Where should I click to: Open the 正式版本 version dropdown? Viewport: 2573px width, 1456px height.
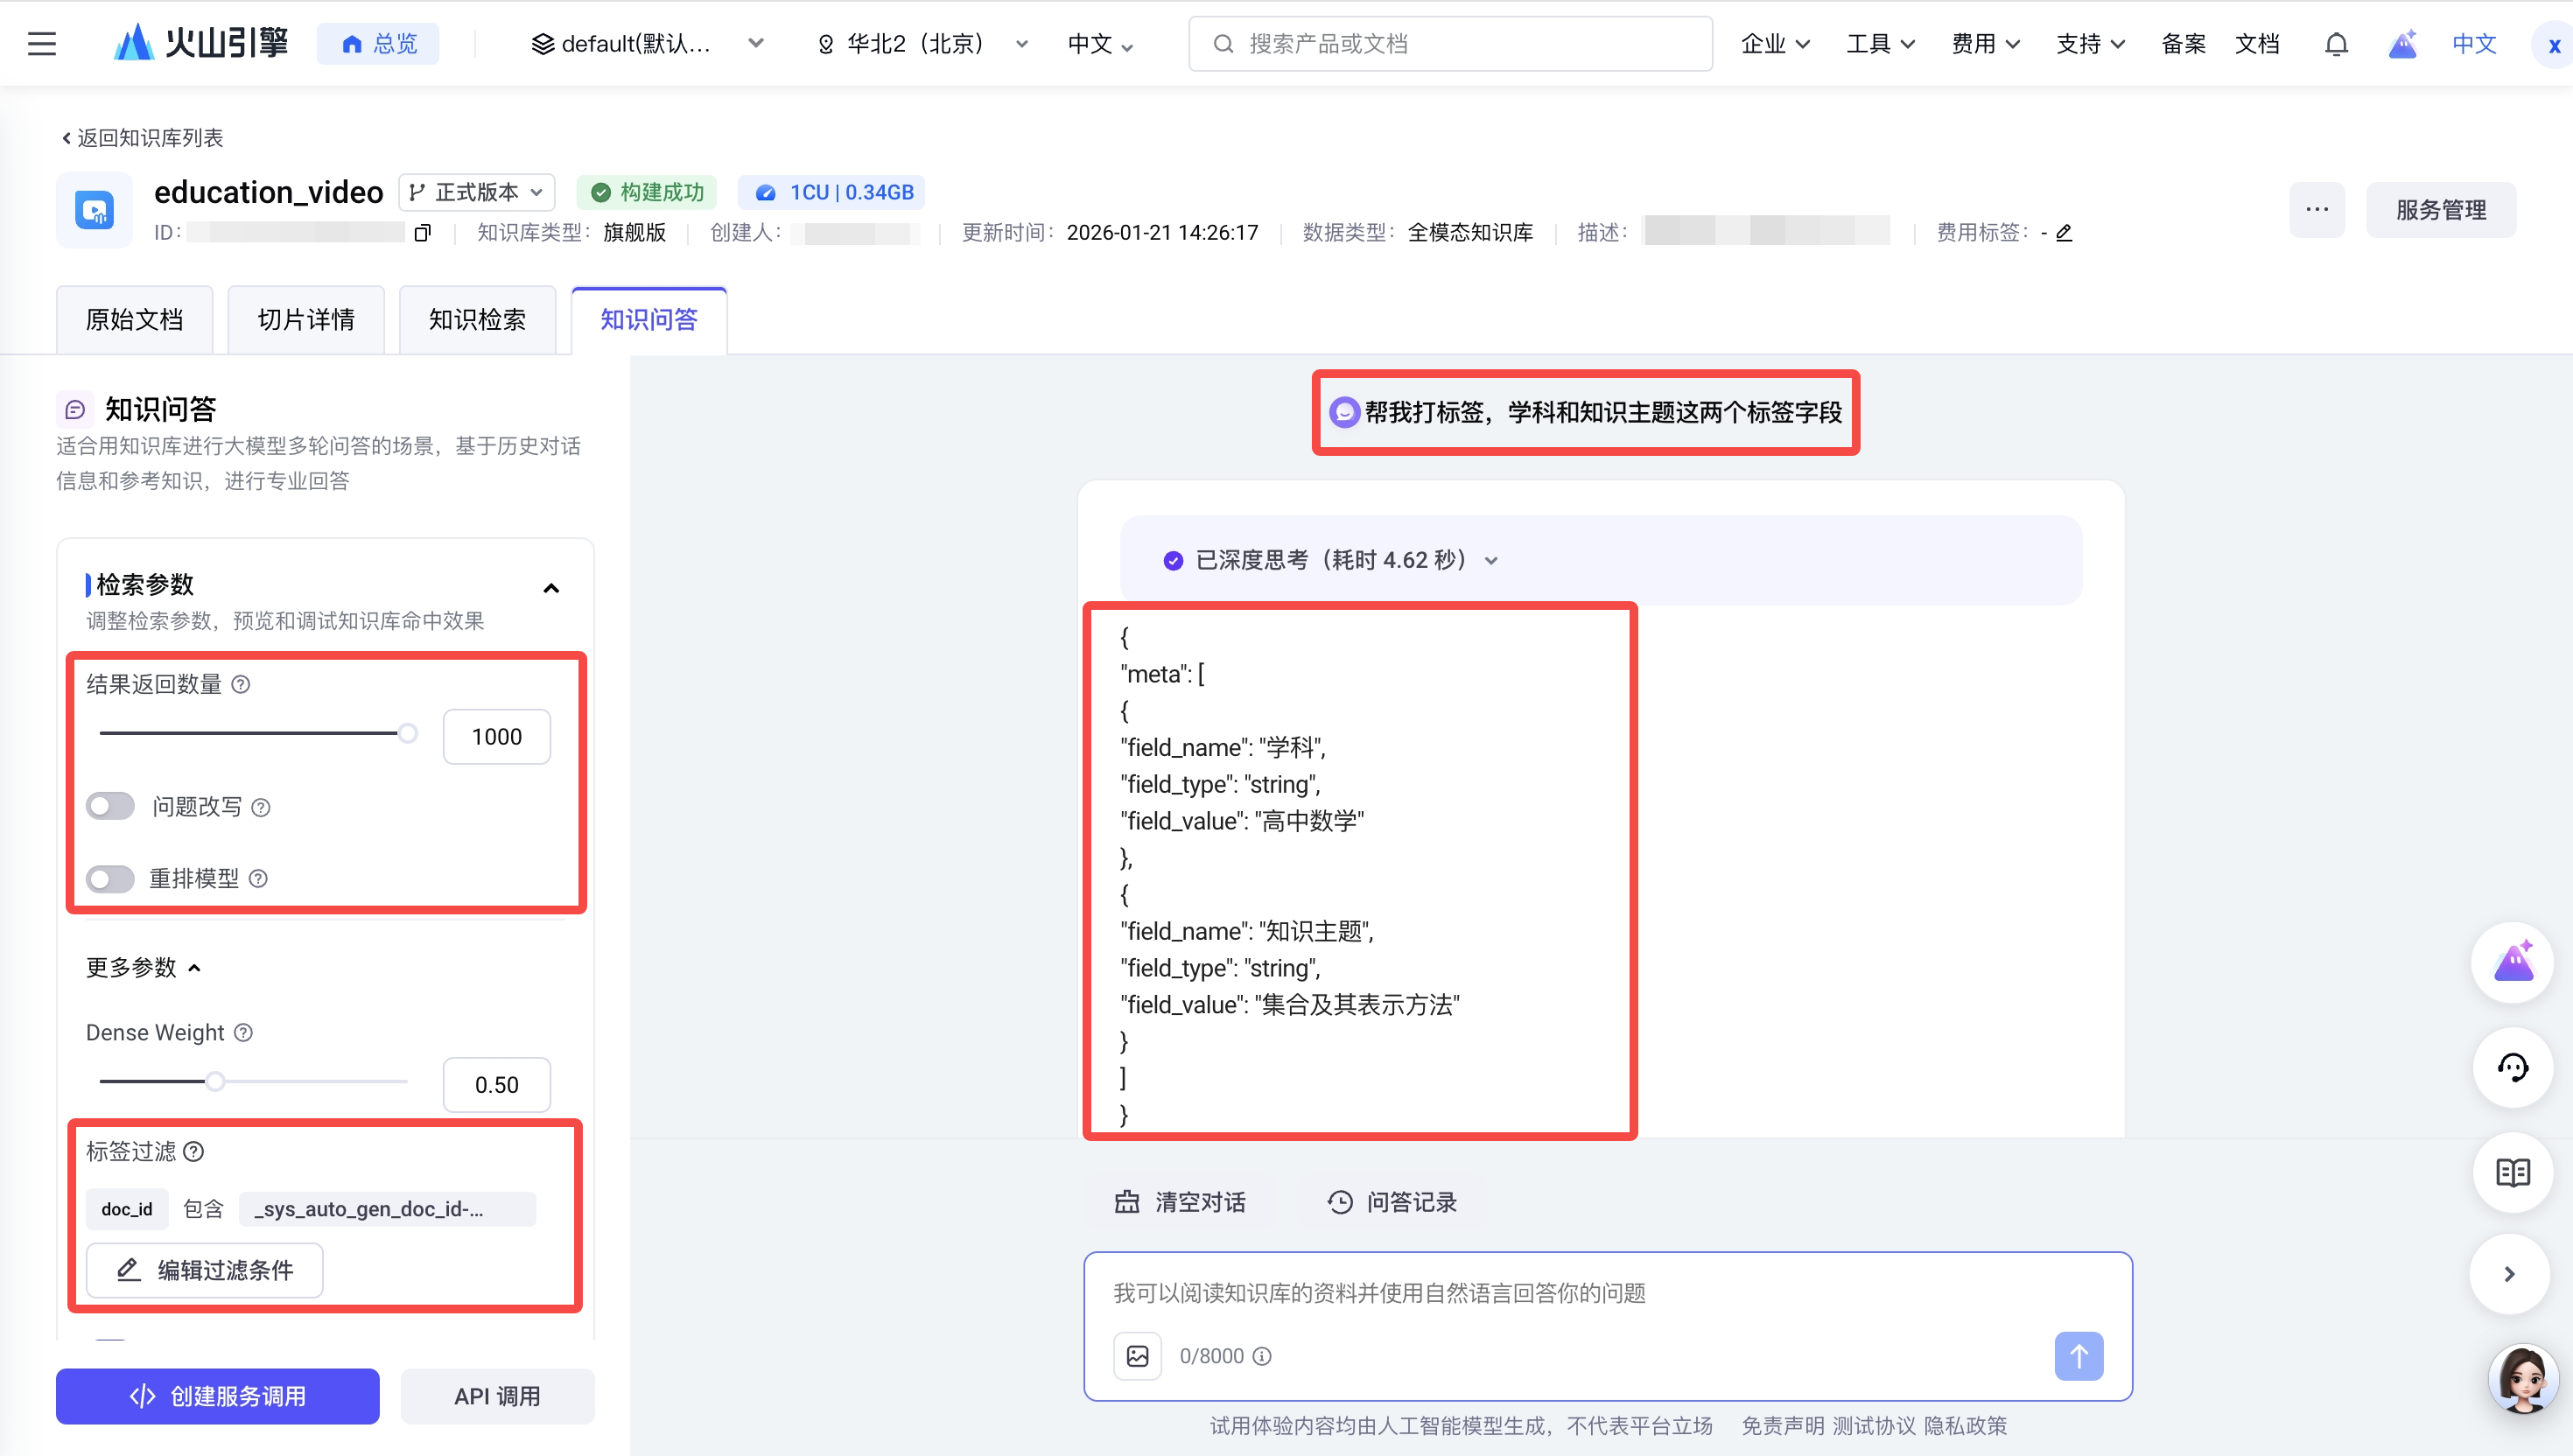[477, 192]
